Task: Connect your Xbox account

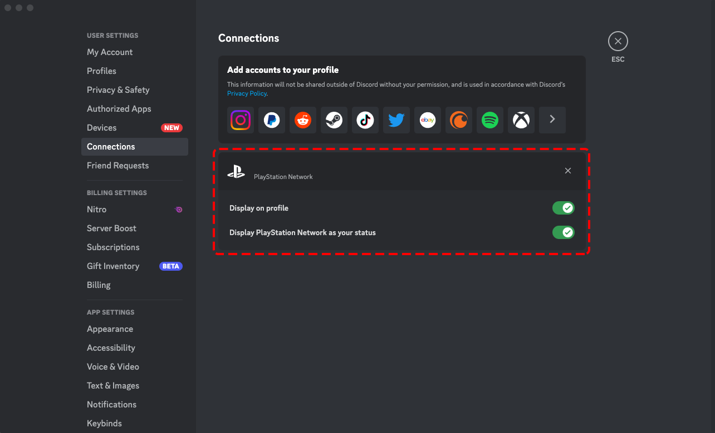Action: point(521,120)
